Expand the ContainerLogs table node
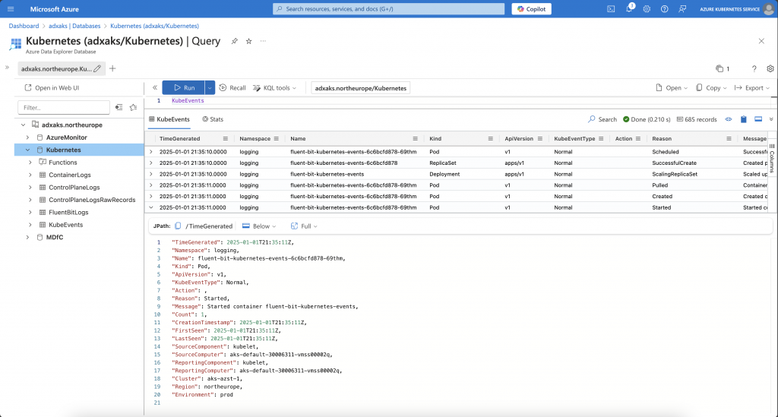The height and width of the screenshot is (417, 778). pyautogui.click(x=30, y=175)
